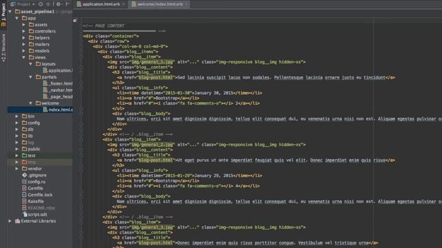Expand the config folder arrow

pyautogui.click(x=17, y=123)
